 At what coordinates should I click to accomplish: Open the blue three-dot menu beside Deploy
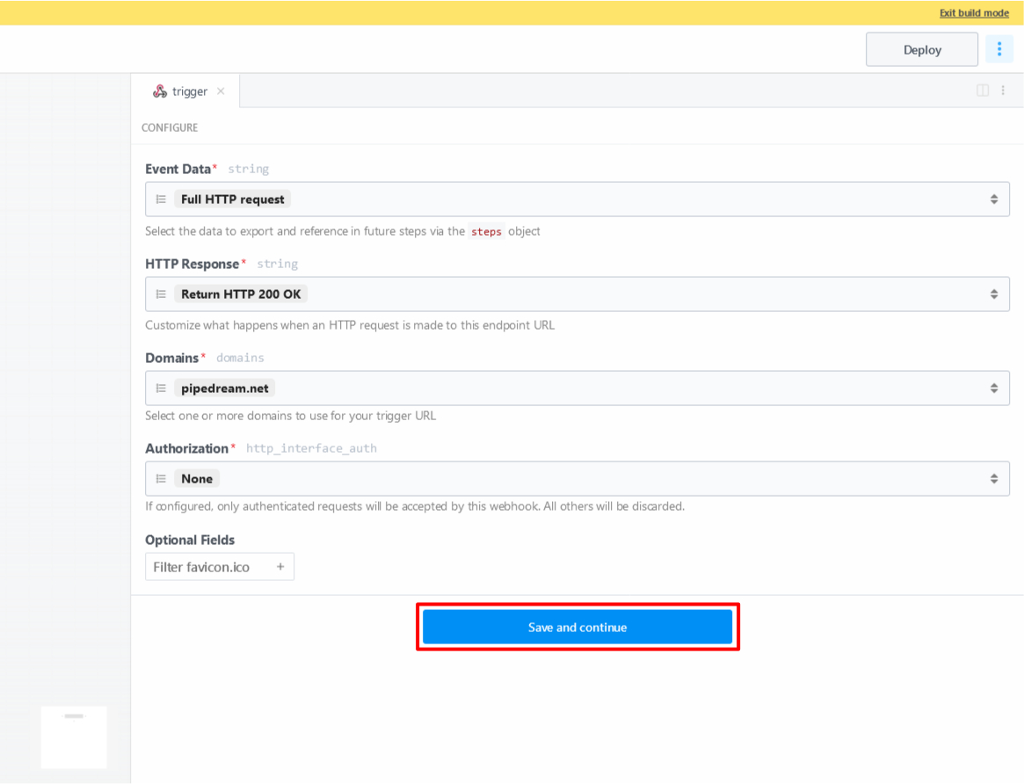pyautogui.click(x=999, y=49)
